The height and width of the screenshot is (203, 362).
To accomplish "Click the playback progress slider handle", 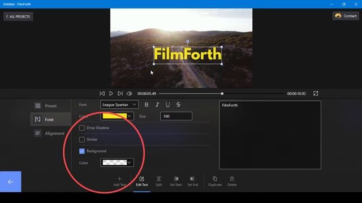I will tap(222, 94).
